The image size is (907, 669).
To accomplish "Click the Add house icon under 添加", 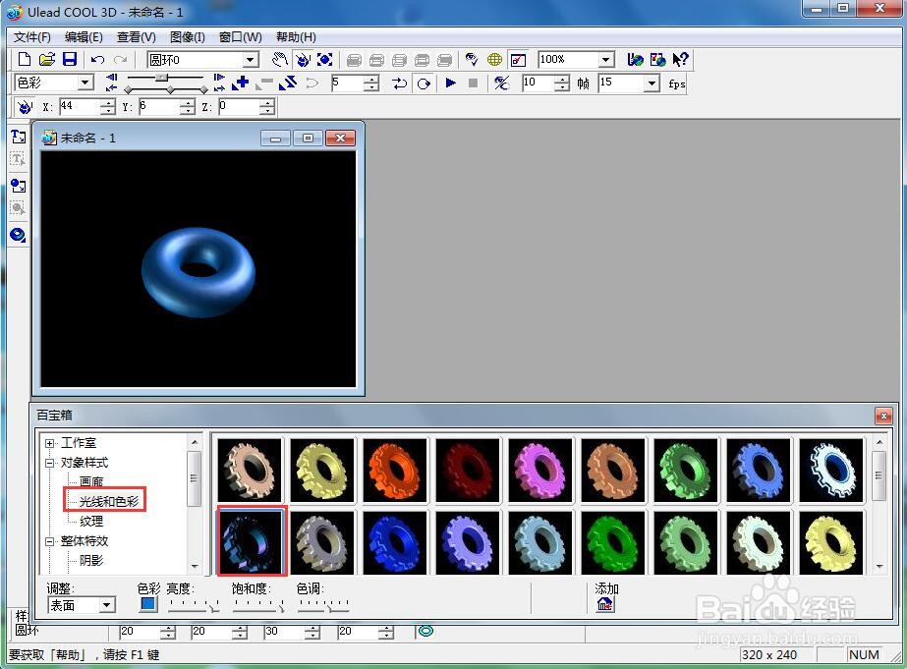I will coord(604,604).
